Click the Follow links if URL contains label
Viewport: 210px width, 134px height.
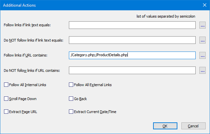25,55
